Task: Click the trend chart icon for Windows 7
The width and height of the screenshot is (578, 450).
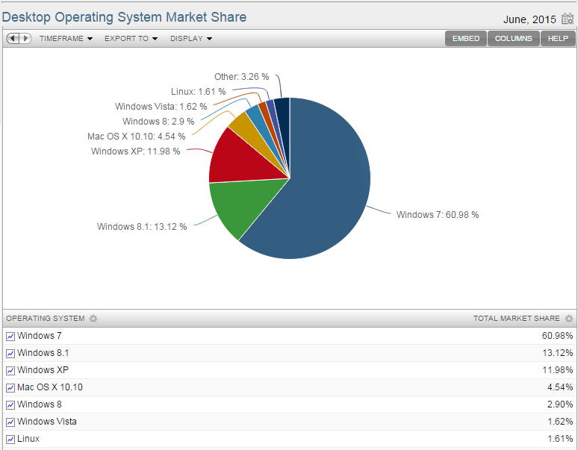Action: (10, 337)
